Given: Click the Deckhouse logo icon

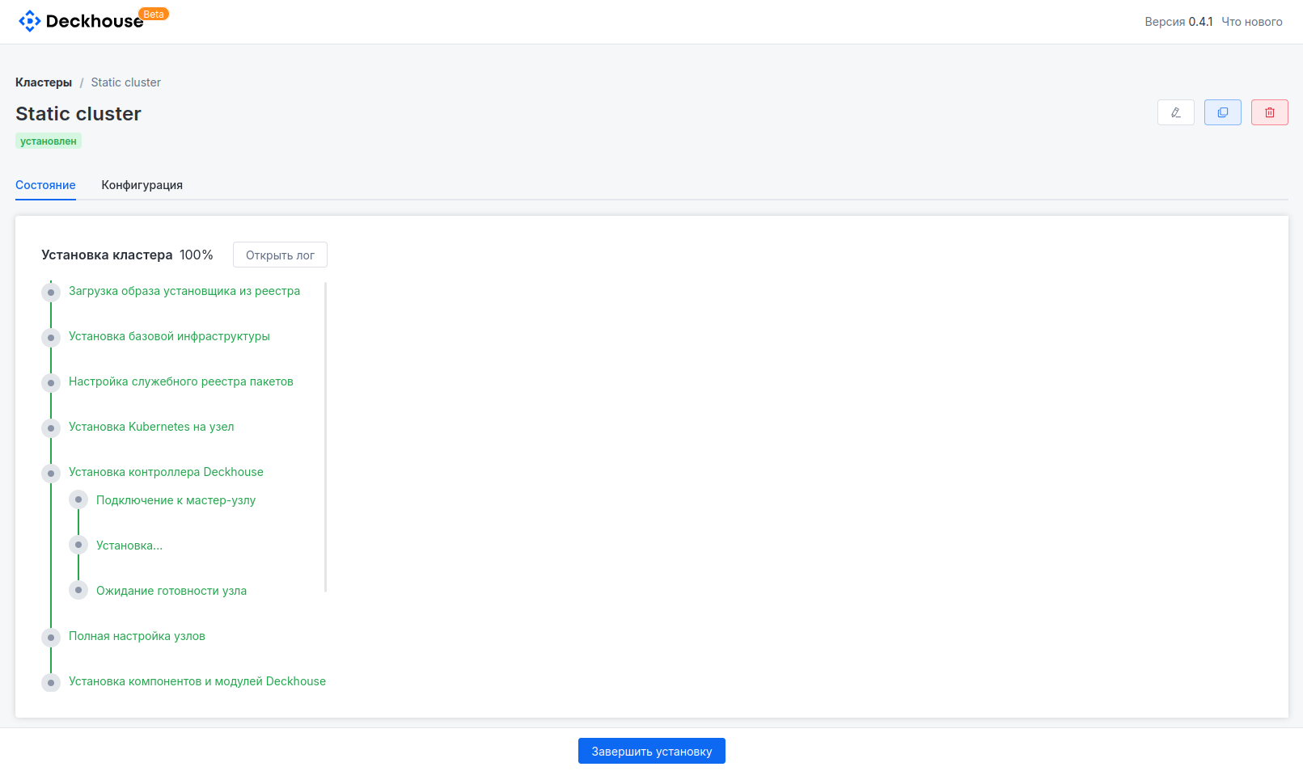Looking at the screenshot, I should pos(29,21).
